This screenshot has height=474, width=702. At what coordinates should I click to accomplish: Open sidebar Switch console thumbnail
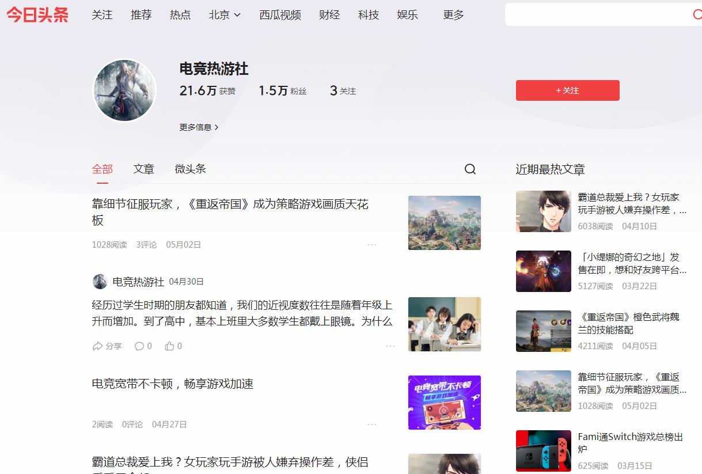pyautogui.click(x=544, y=451)
